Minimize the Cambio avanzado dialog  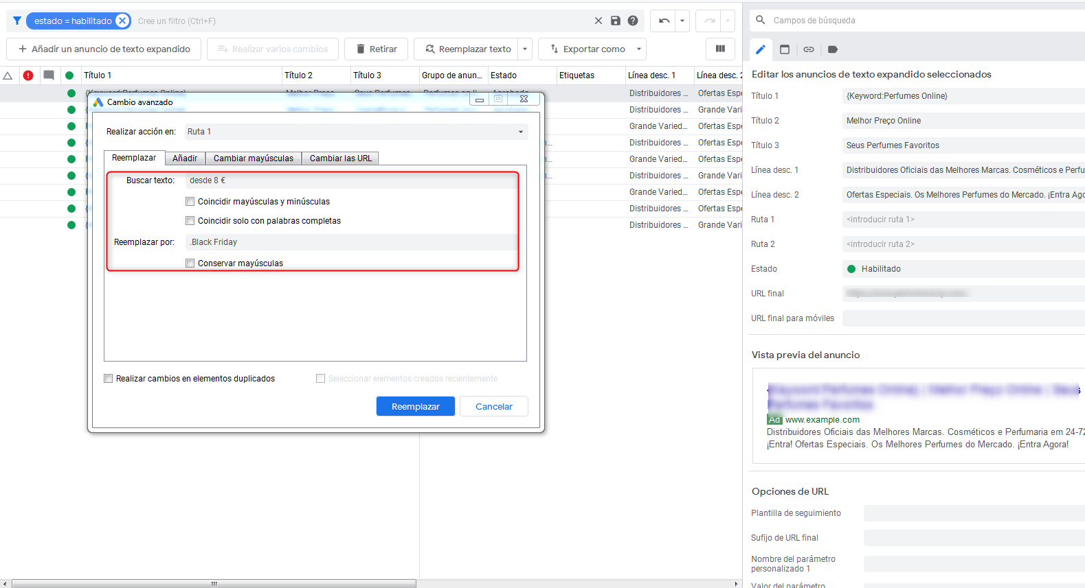tap(480, 99)
